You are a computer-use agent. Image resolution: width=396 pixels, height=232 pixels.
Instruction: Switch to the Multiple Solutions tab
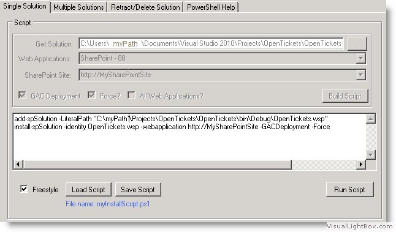click(x=78, y=7)
